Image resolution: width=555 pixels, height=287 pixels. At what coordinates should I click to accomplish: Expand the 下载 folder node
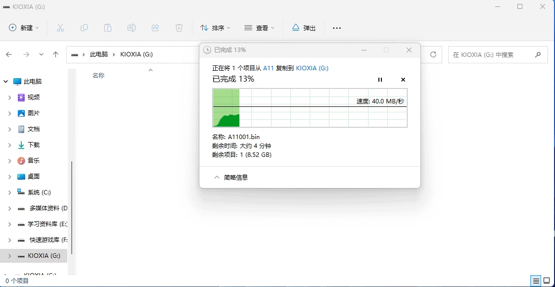pyautogui.click(x=10, y=145)
